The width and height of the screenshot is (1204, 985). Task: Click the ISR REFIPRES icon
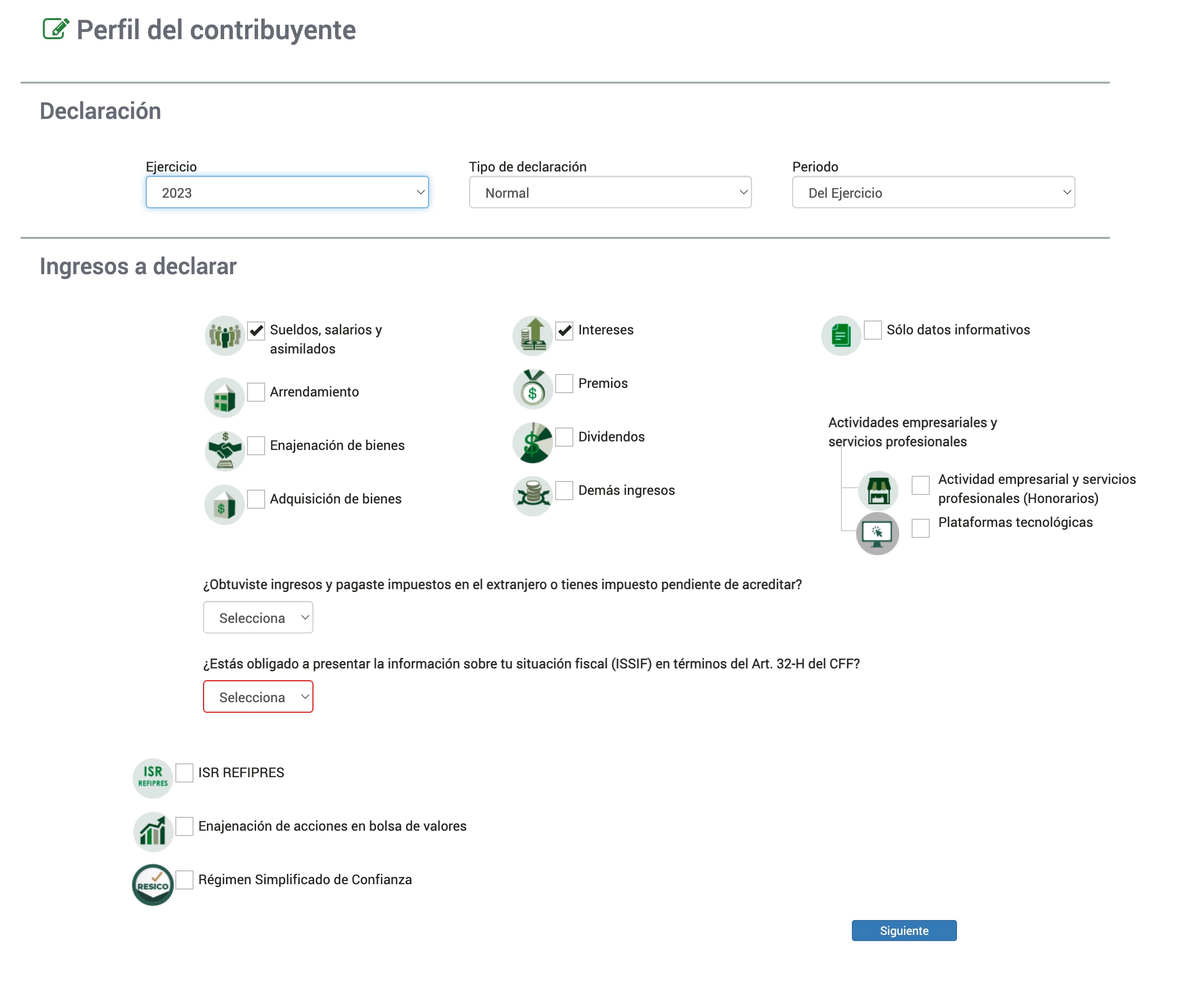tap(152, 778)
